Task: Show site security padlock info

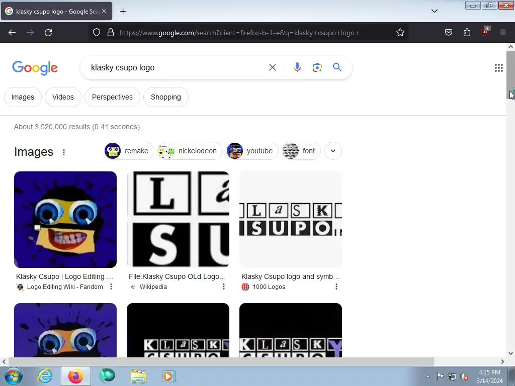Action: click(111, 32)
